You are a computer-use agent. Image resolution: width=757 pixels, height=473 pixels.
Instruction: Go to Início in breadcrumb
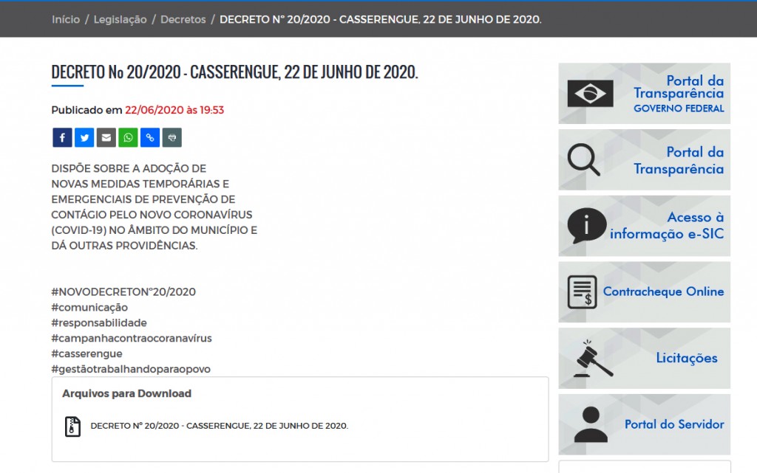pyautogui.click(x=66, y=19)
